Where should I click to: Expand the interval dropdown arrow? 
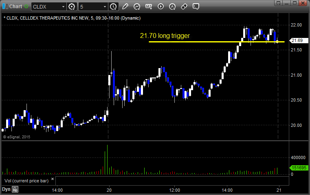[105, 7]
